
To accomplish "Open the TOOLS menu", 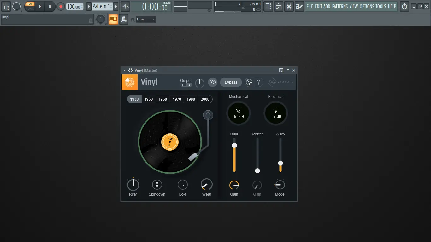I will [381, 6].
